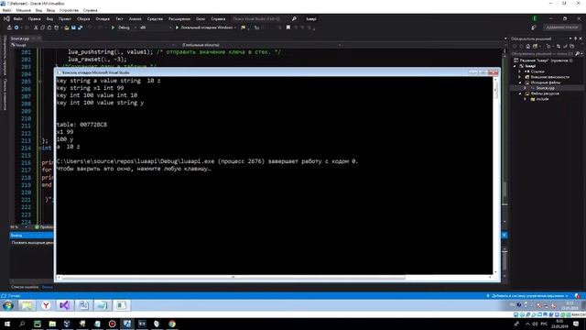Open the x86 platform dropdown
586x330 pixels.
(155, 27)
